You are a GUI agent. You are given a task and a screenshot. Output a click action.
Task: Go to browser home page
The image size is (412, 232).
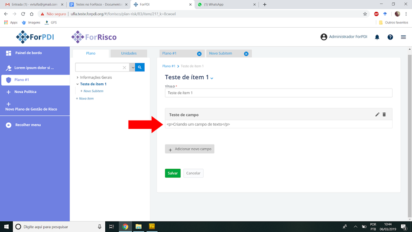pyautogui.click(x=32, y=14)
